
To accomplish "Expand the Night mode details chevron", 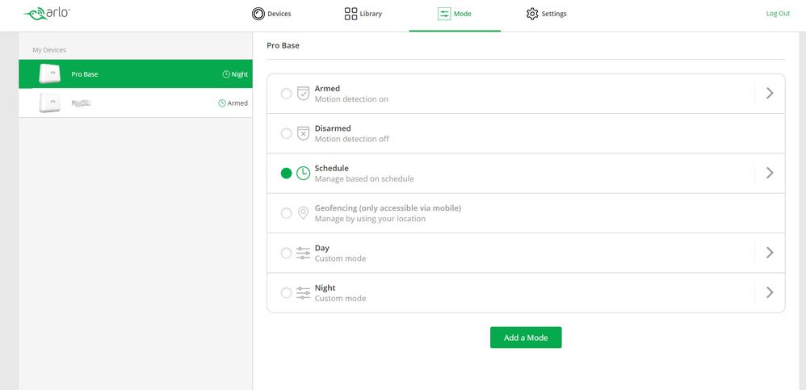I will (x=770, y=292).
